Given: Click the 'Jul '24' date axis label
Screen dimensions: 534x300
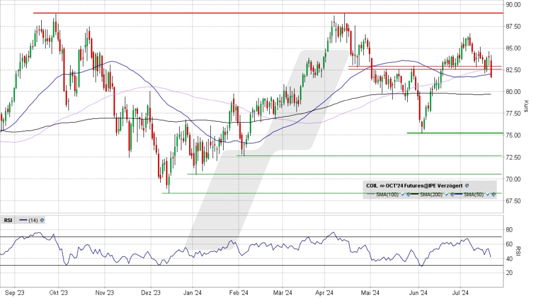Looking at the screenshot, I should (461, 293).
